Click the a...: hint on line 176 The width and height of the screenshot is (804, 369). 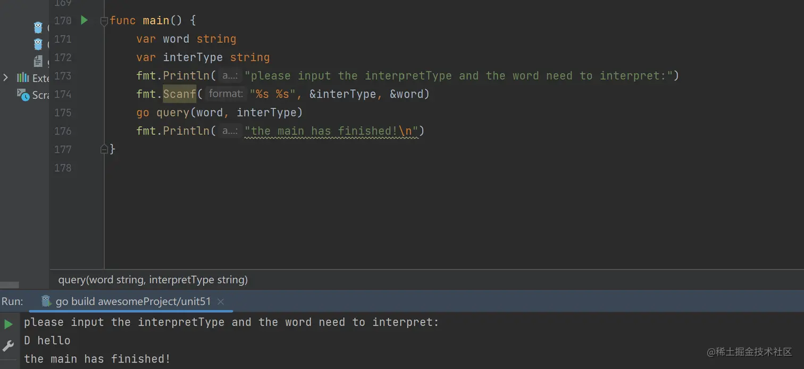click(230, 131)
